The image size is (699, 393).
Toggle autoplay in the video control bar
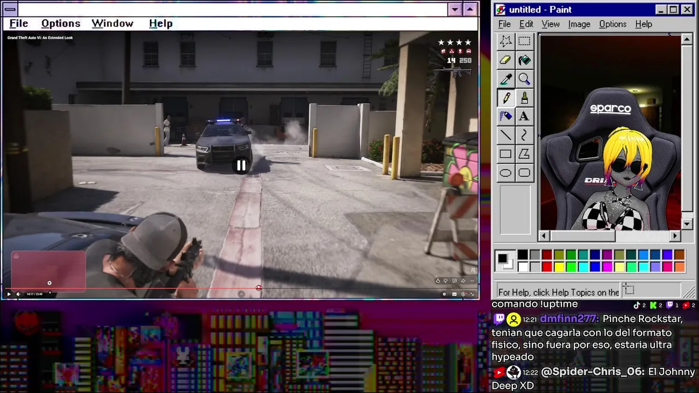click(444, 294)
